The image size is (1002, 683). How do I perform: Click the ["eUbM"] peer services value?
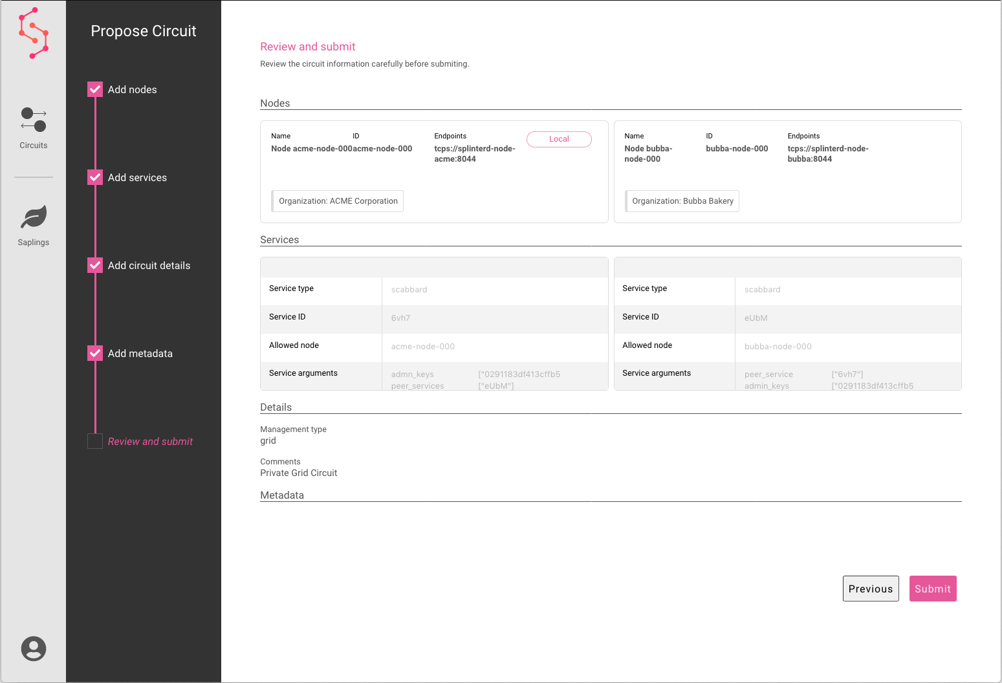[x=496, y=386]
